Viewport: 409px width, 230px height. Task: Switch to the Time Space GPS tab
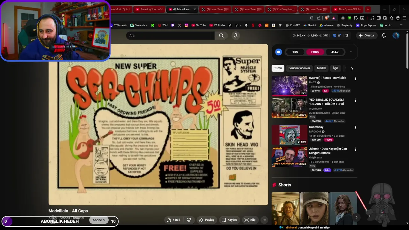coord(347,9)
